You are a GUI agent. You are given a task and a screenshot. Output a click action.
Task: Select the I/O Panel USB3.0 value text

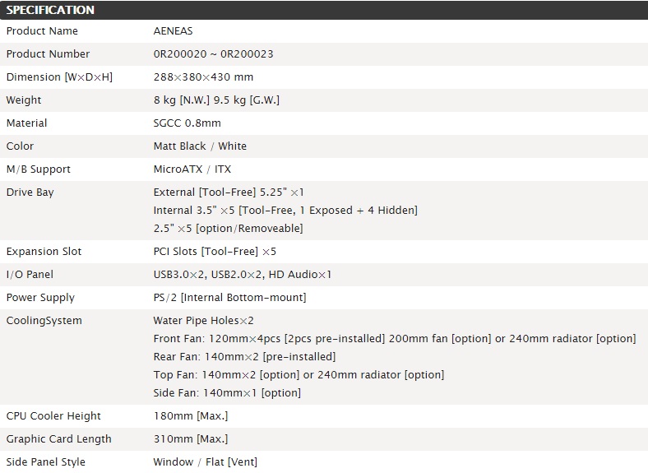pos(243,275)
